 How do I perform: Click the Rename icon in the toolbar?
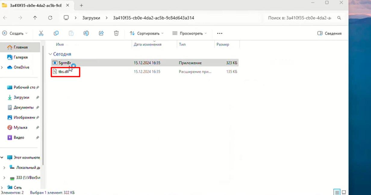click(86, 33)
